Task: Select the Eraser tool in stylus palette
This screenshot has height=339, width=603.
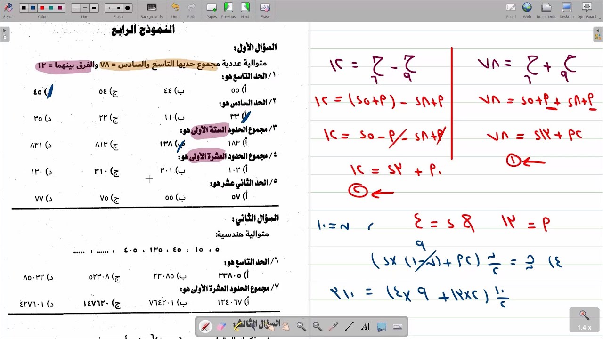Action: (221, 326)
